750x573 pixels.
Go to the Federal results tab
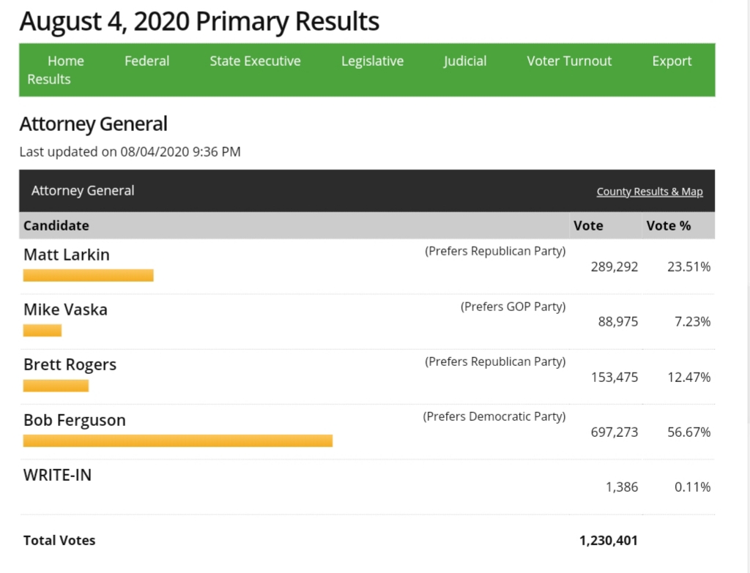point(146,61)
